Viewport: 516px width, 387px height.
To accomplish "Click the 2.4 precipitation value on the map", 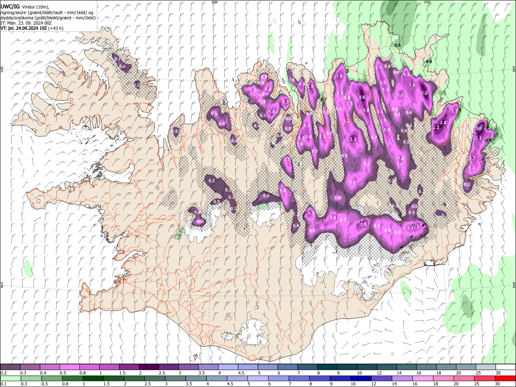I will [x=443, y=123].
